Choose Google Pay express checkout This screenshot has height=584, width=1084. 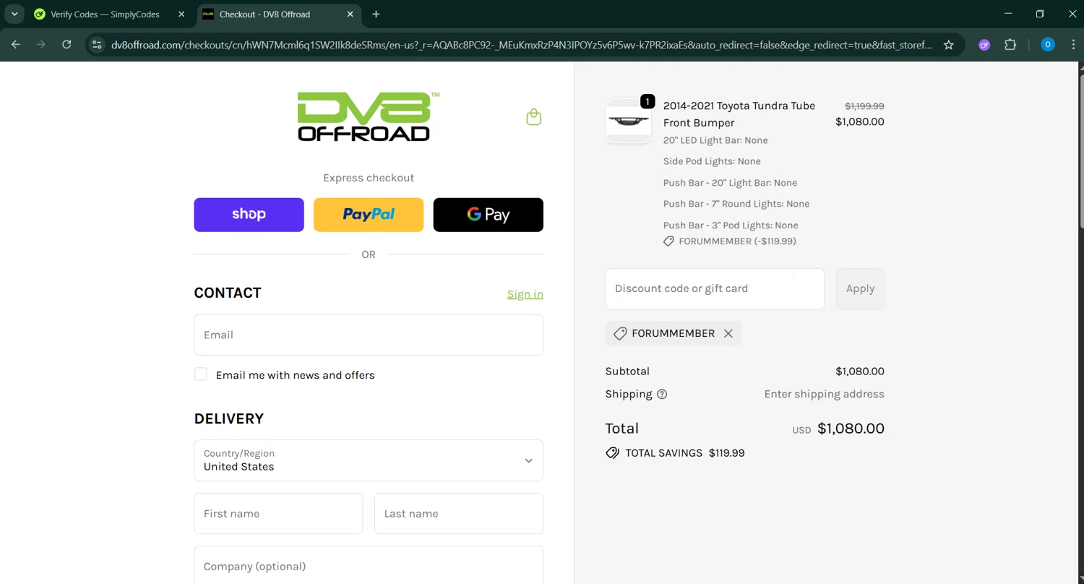tap(489, 215)
